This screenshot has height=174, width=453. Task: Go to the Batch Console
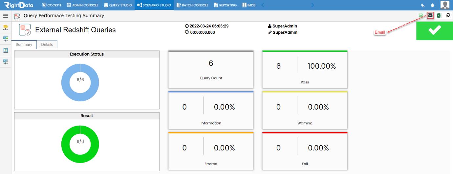[192, 5]
